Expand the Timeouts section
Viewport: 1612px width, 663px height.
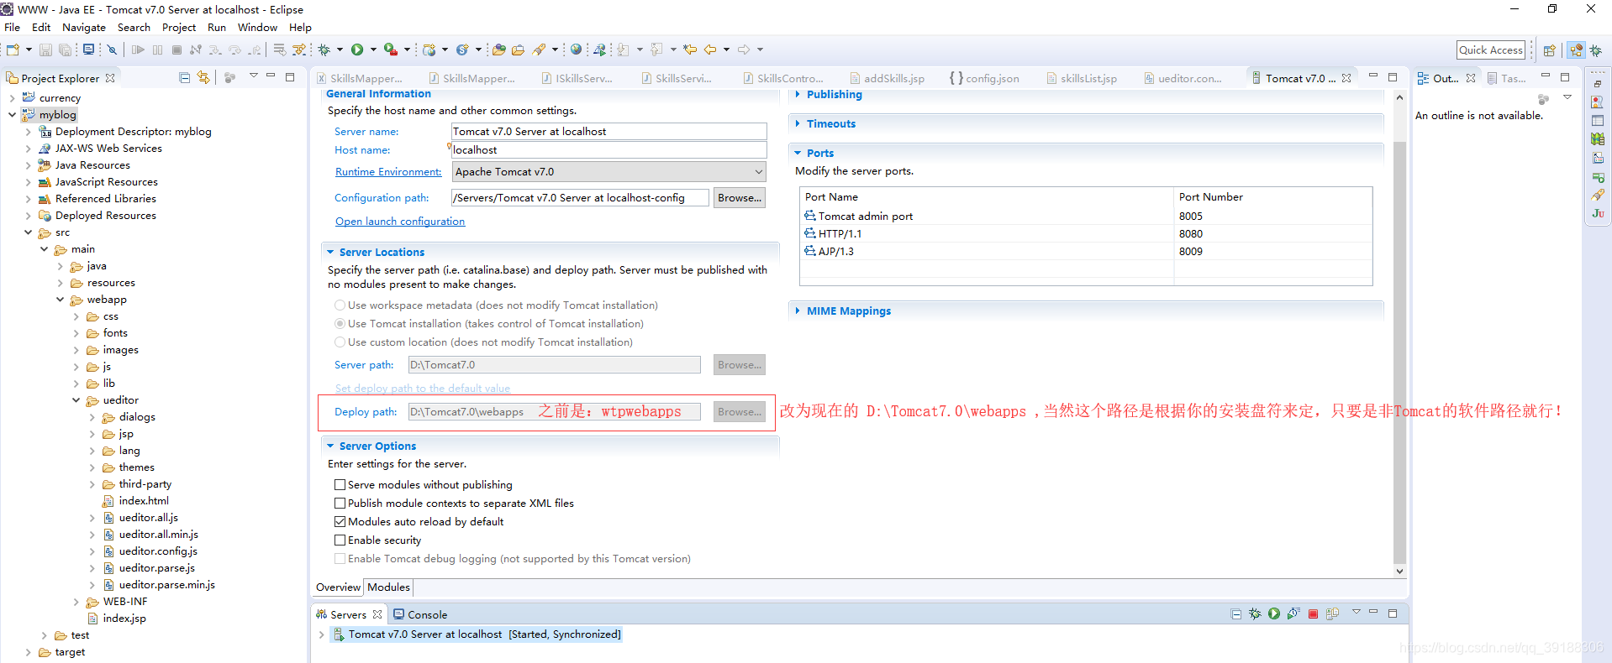[798, 123]
